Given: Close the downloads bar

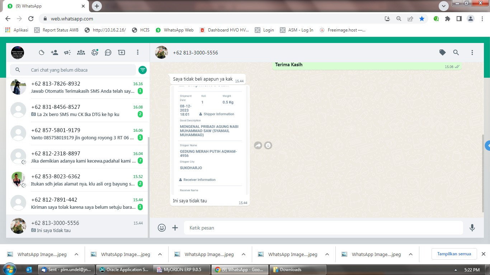Looking at the screenshot, I should [x=483, y=254].
